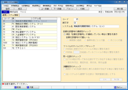This screenshot has width=128, height=90.
Task: Click the 虎の巻 help button
Action: [x=120, y=9]
